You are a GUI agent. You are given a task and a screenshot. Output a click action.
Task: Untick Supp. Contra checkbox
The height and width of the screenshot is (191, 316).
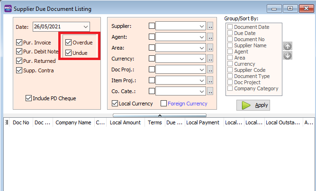point(19,70)
